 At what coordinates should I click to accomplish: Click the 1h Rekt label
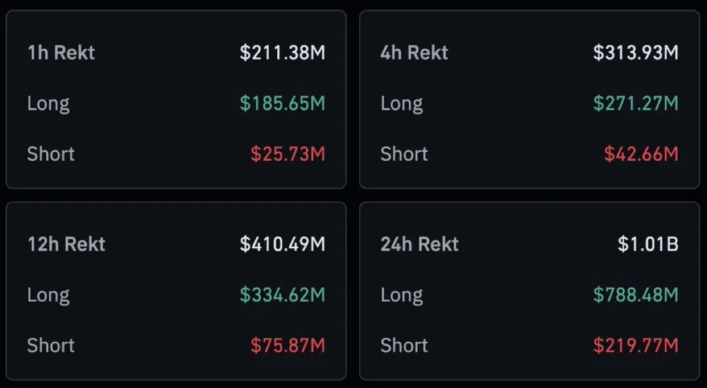[61, 53]
